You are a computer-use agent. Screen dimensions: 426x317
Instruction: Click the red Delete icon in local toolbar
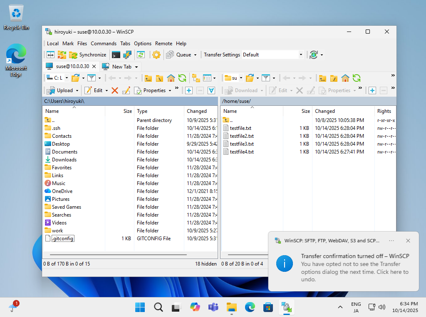point(115,90)
